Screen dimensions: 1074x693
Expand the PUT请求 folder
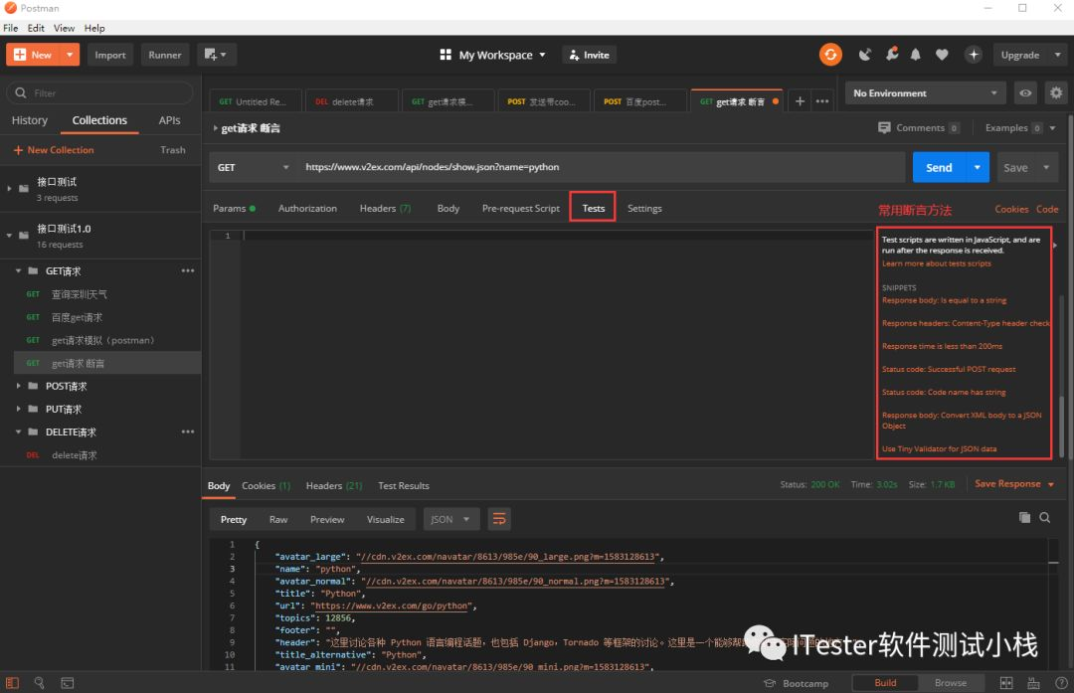[19, 409]
